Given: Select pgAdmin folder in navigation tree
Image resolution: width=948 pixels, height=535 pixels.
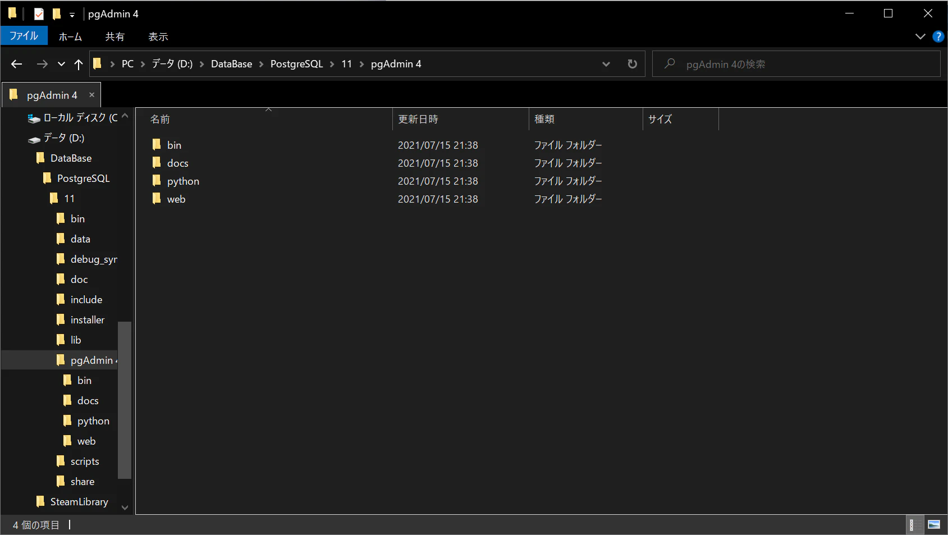Looking at the screenshot, I should coord(59,360).
